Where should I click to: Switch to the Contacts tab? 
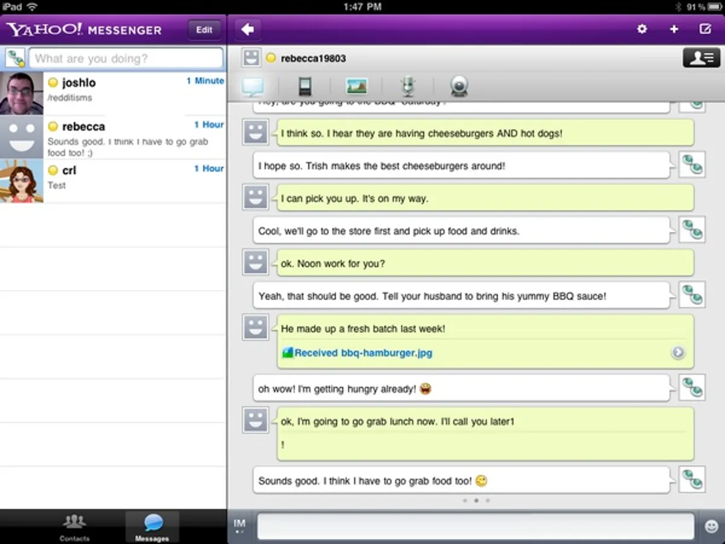click(x=74, y=526)
